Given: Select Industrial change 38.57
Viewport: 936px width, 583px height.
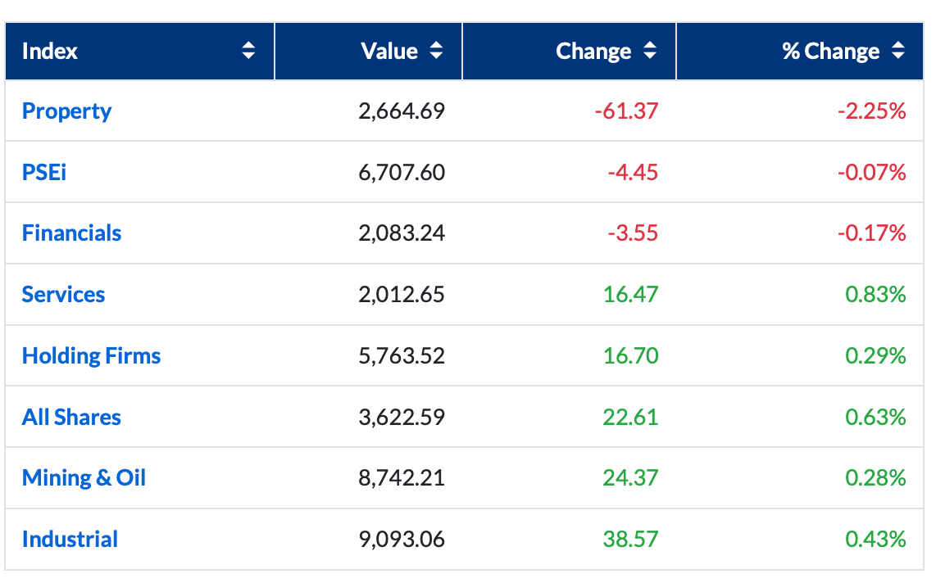Looking at the screenshot, I should point(630,540).
